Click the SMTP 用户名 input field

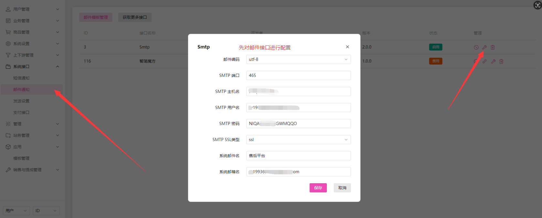[x=298, y=108]
